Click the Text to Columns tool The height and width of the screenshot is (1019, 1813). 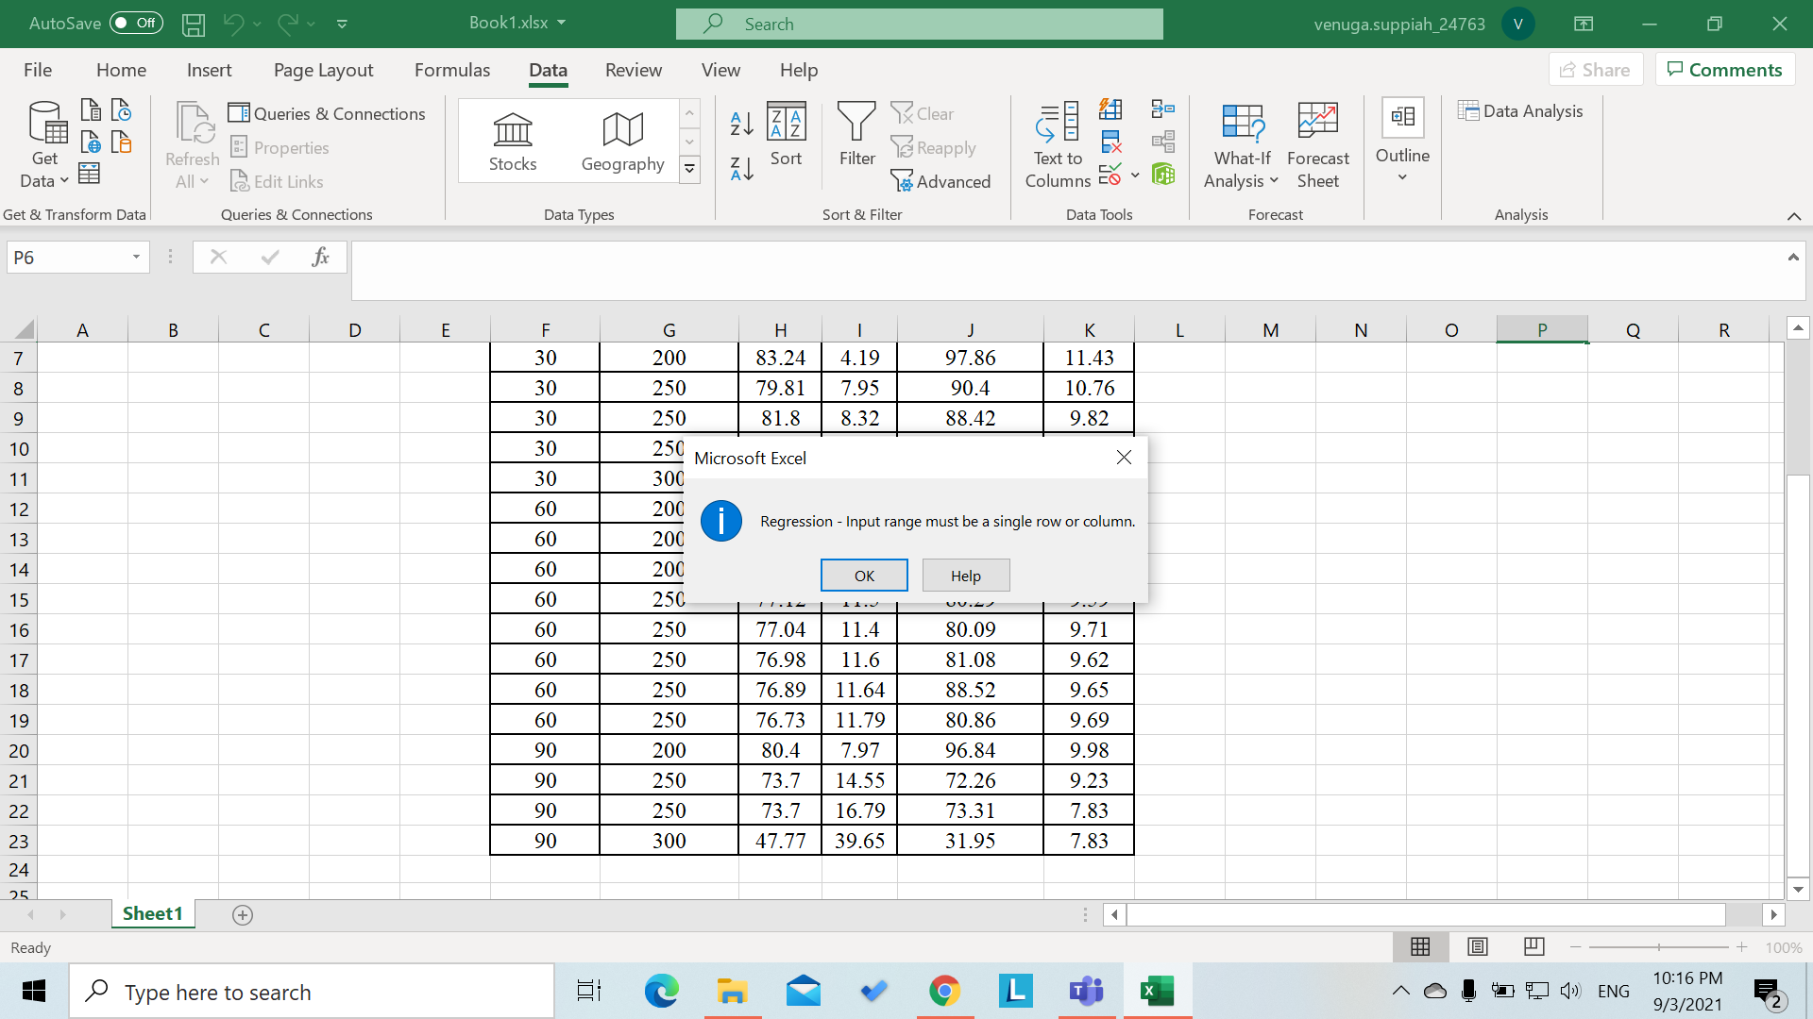(x=1057, y=143)
